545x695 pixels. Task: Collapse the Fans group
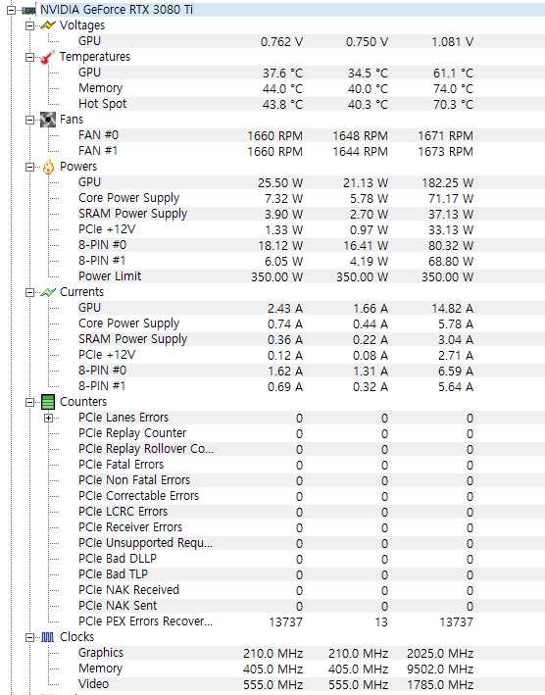[29, 120]
